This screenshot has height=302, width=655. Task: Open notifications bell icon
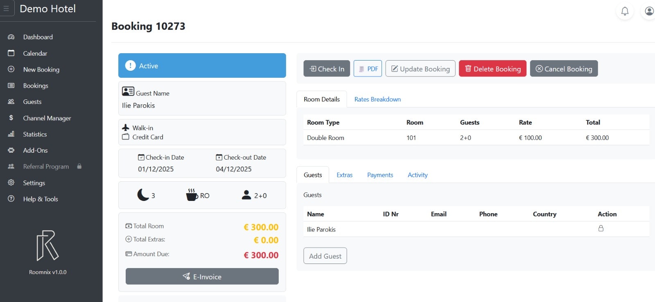pyautogui.click(x=625, y=11)
